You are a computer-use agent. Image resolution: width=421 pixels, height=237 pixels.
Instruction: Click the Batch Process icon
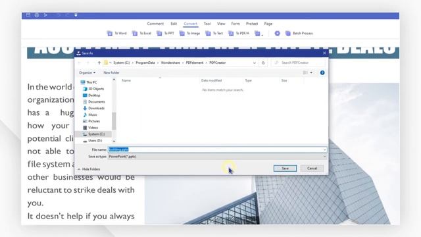pyautogui.click(x=288, y=34)
